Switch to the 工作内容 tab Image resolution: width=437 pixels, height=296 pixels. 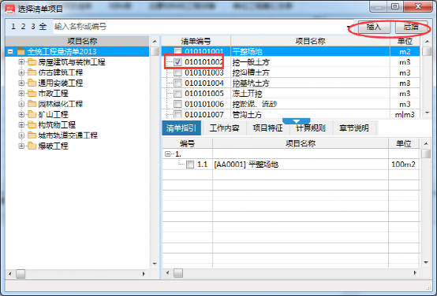pos(224,128)
